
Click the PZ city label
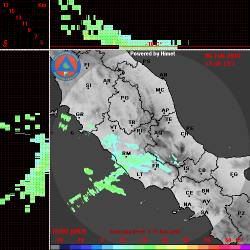point(241,213)
